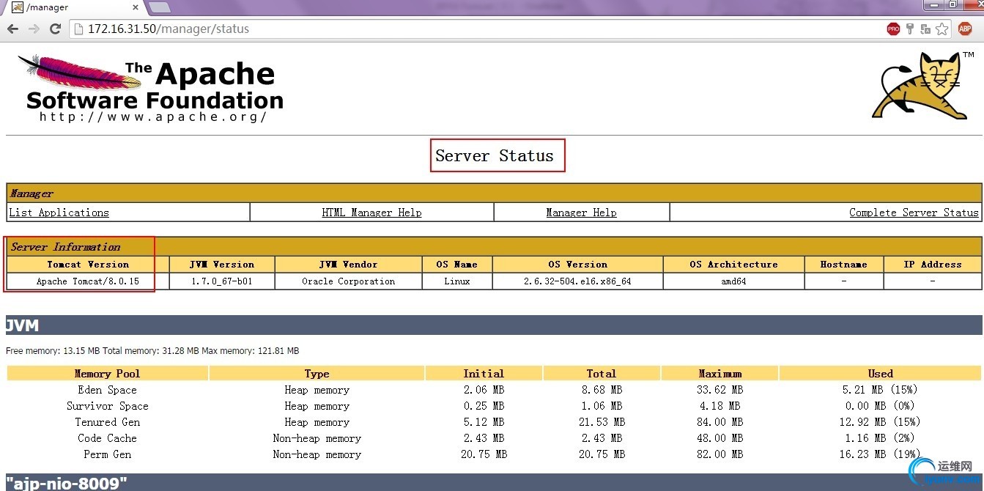This screenshot has height=491, width=984.
Task: Click the address bar showing 172.16.31.50/manager/status
Action: pos(440,29)
